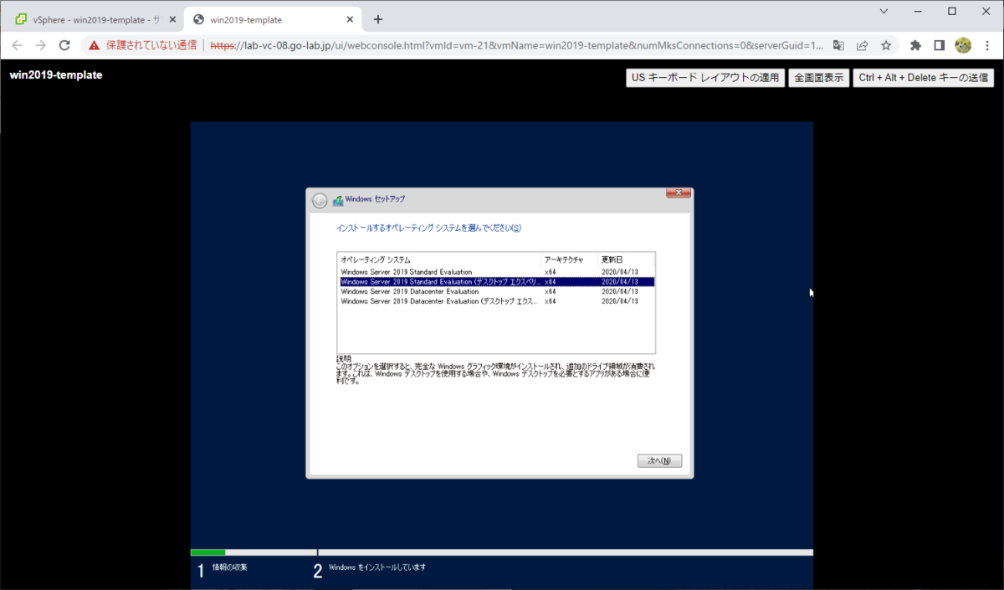Open the browser extensions puzzle icon

point(915,45)
